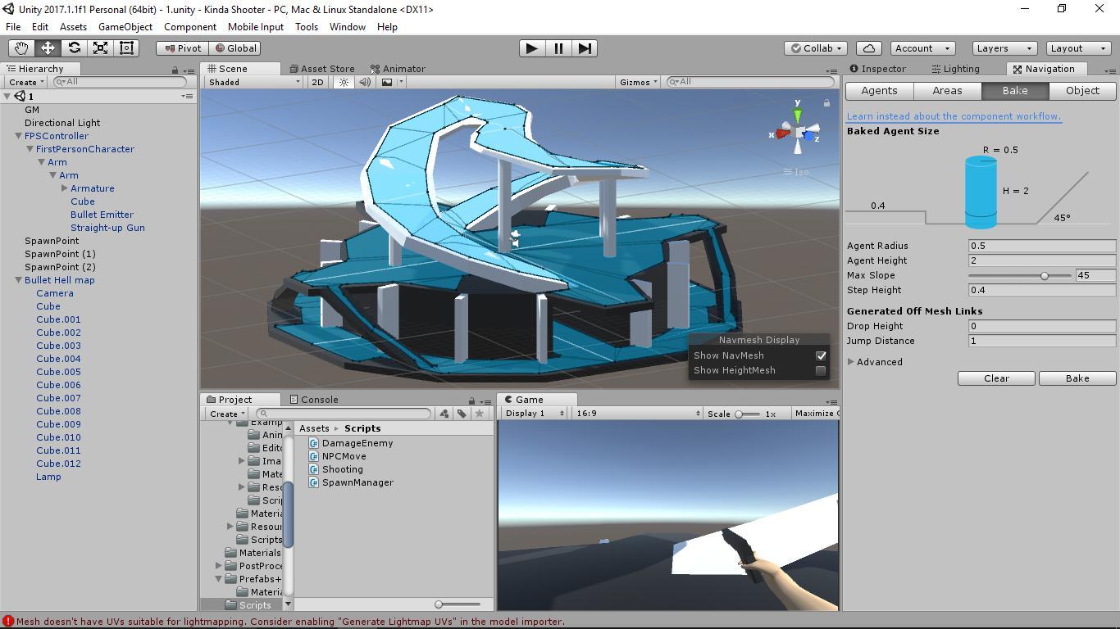
Task: Expand the Advanced section
Action: tap(851, 362)
